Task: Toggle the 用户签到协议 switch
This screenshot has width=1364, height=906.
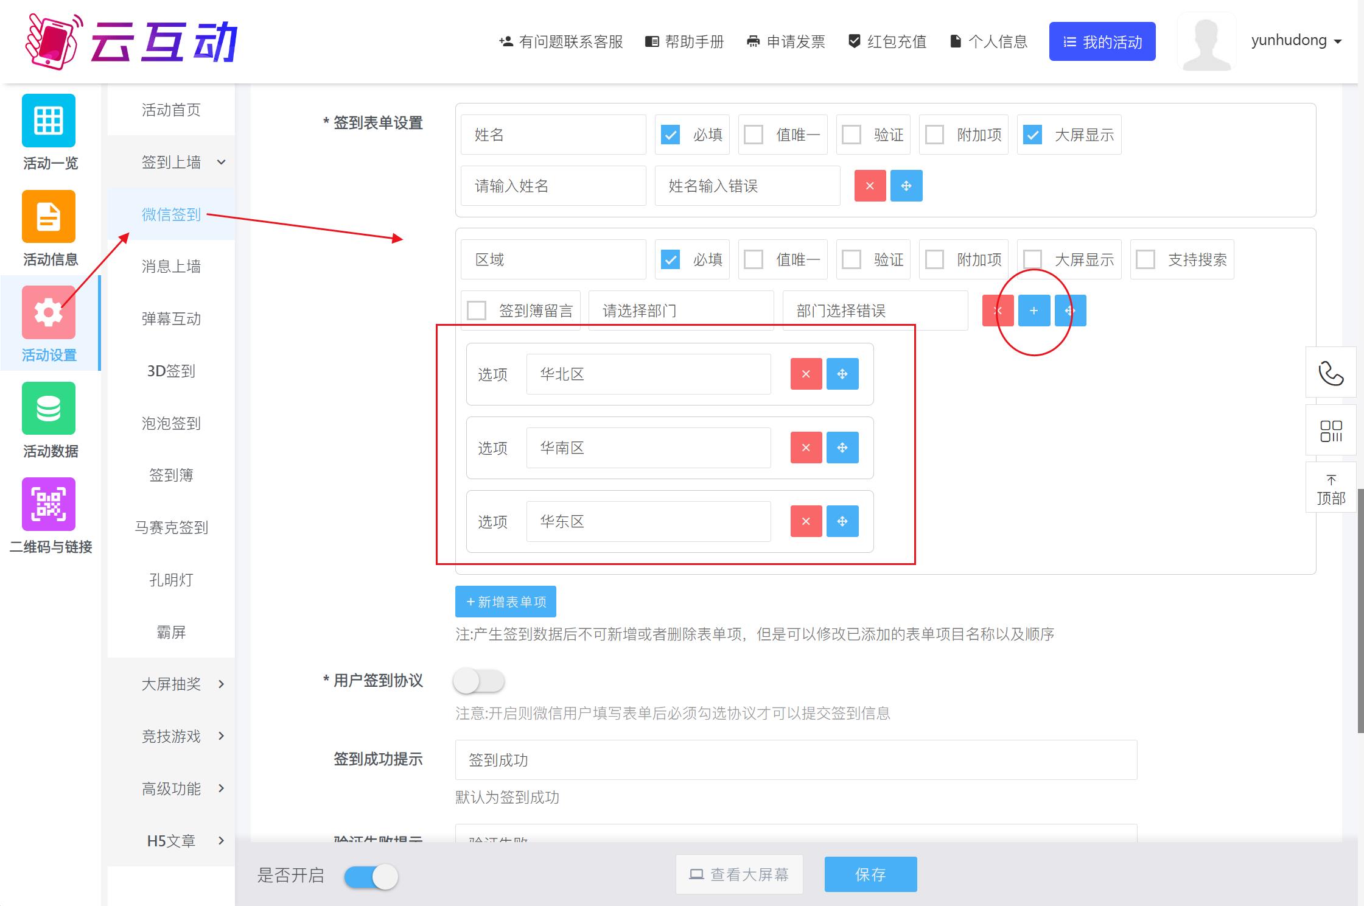Action: [x=479, y=681]
